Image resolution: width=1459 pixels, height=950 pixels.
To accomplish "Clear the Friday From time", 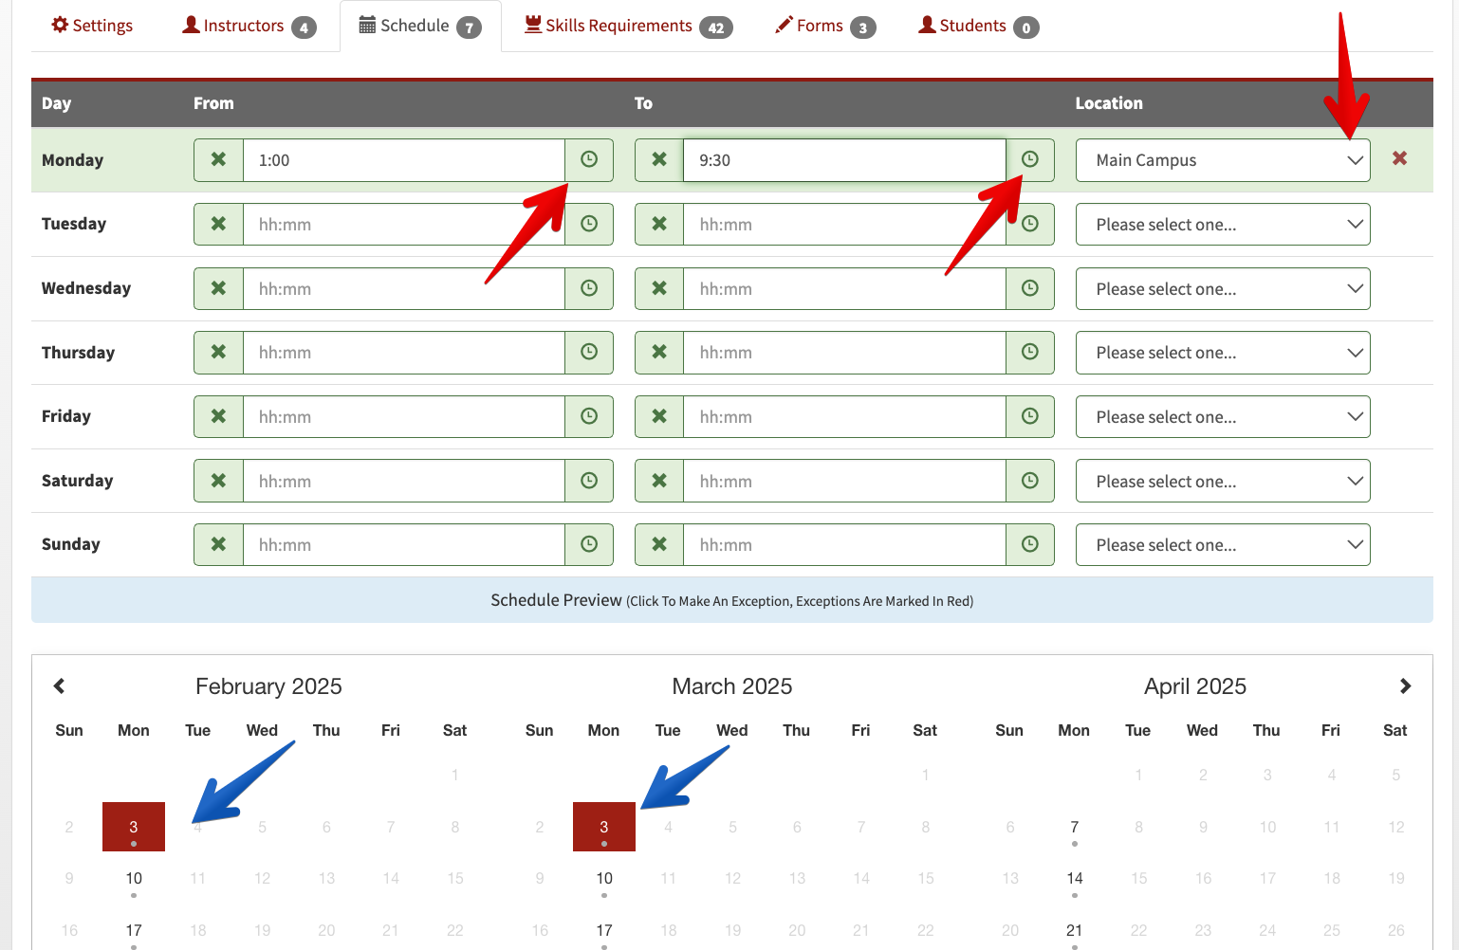I will coord(218,416).
